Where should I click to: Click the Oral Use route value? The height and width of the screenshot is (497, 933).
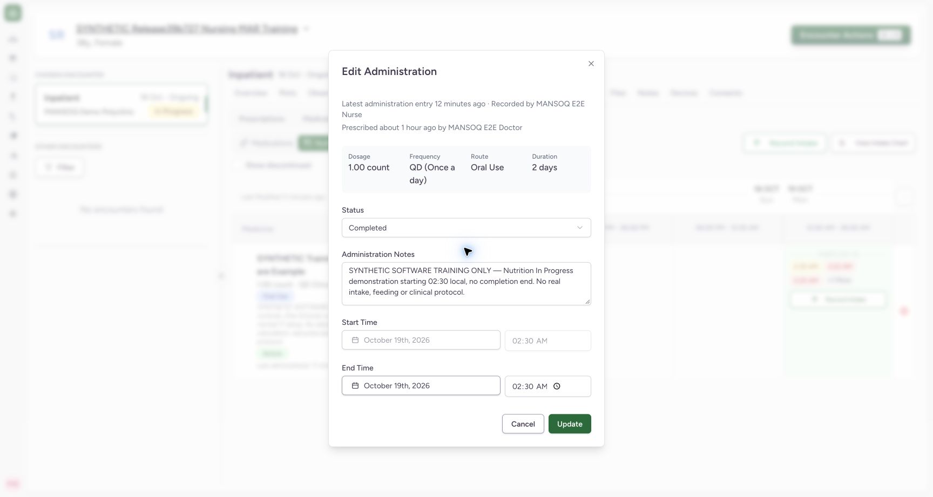487,167
